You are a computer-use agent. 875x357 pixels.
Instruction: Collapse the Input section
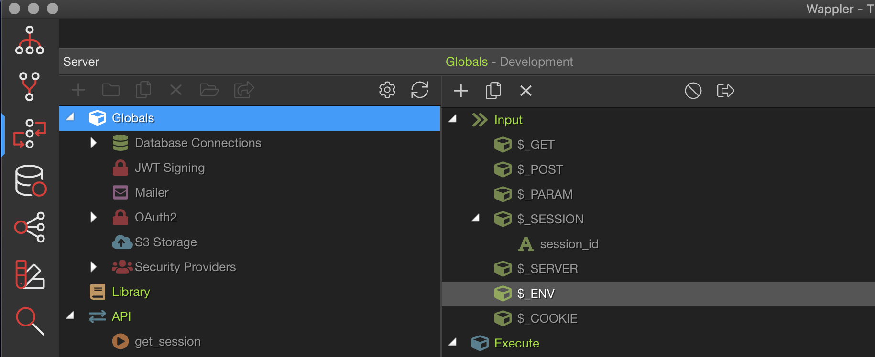point(452,119)
